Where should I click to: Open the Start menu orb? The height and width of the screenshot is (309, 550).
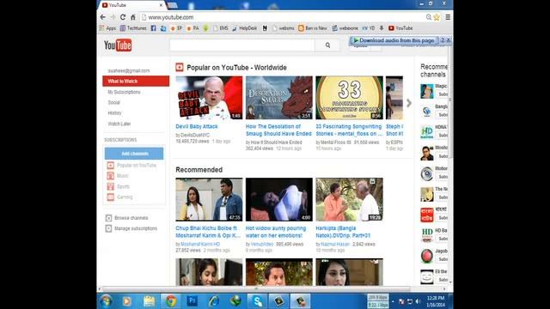[106, 301]
